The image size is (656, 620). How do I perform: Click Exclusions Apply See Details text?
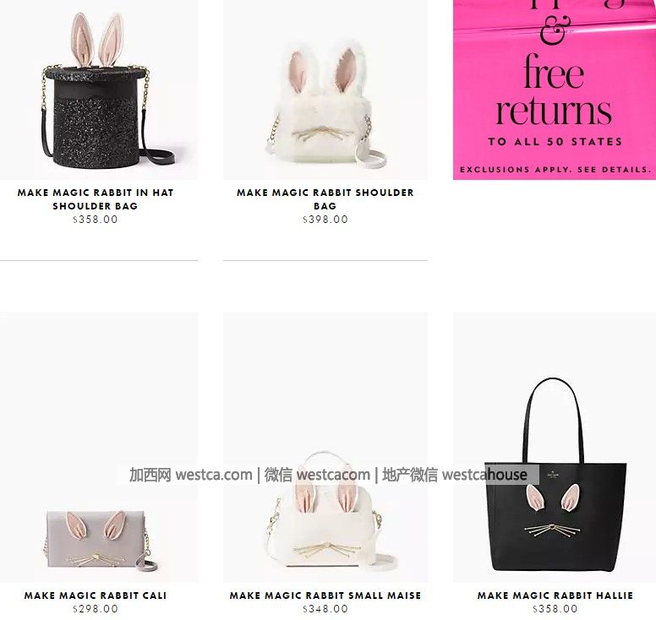555,170
